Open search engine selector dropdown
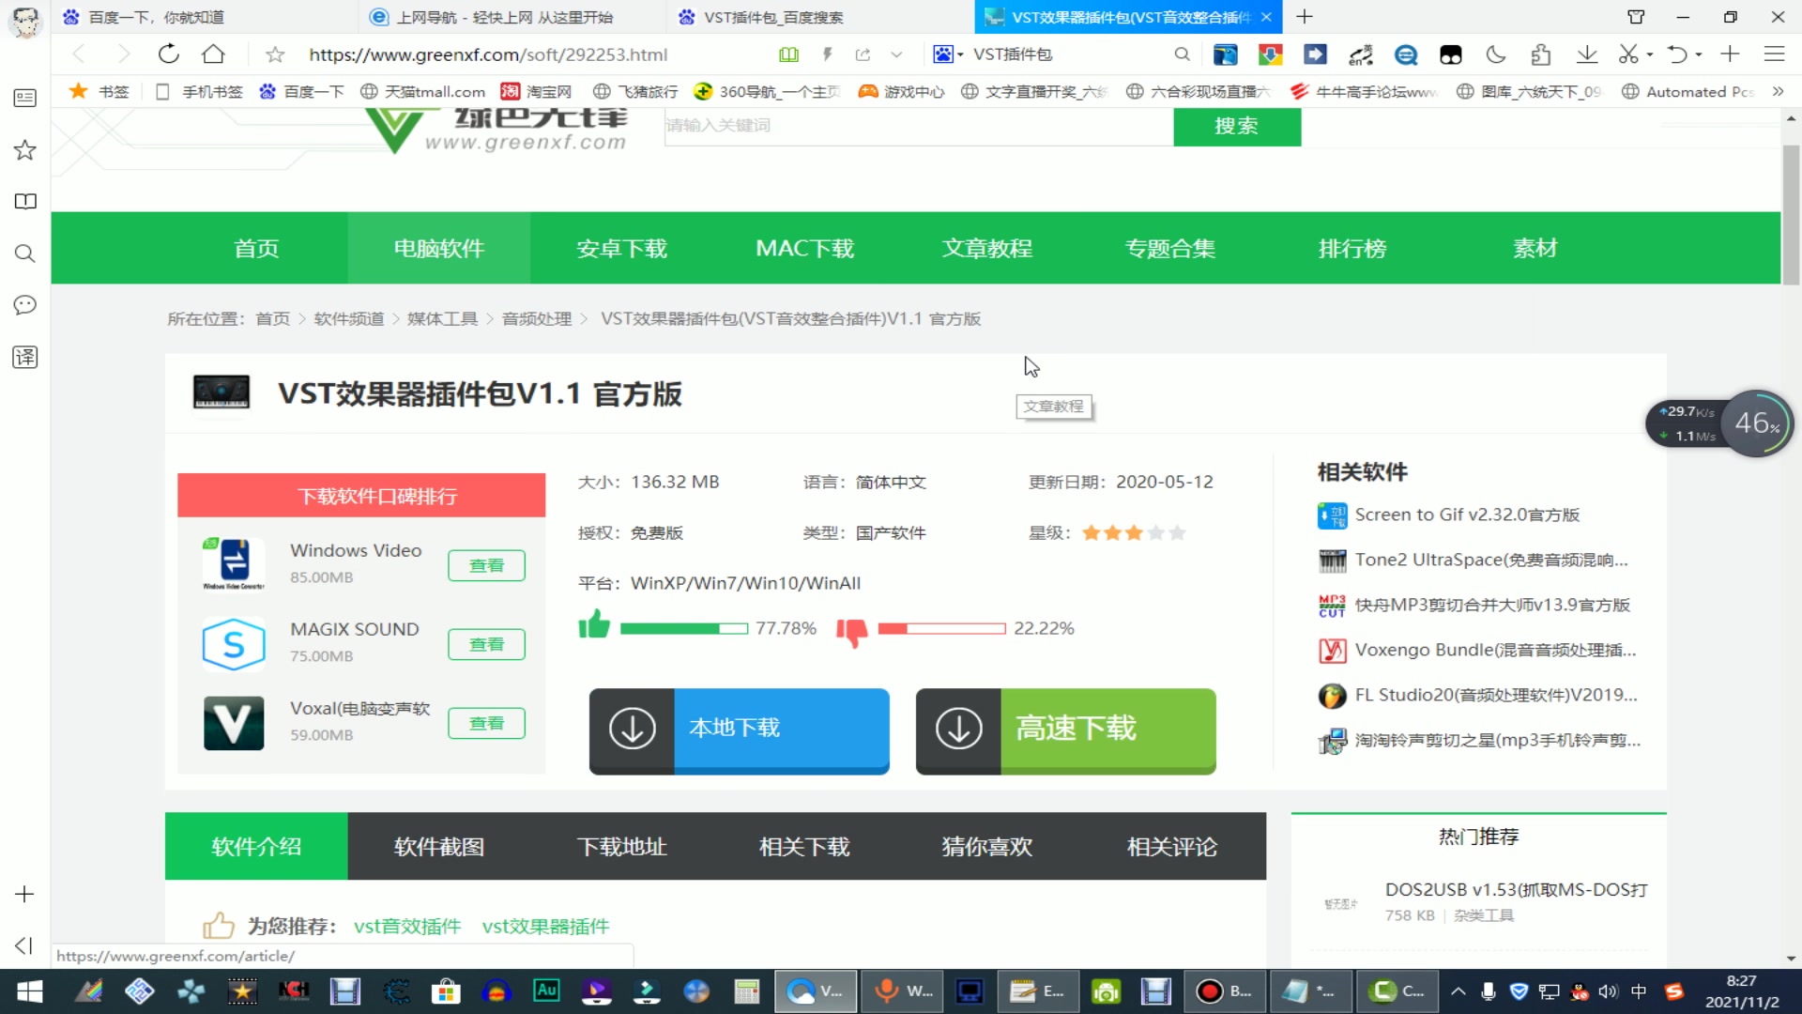The image size is (1802, 1014). click(948, 54)
